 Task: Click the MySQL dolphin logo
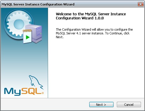[36, 82]
